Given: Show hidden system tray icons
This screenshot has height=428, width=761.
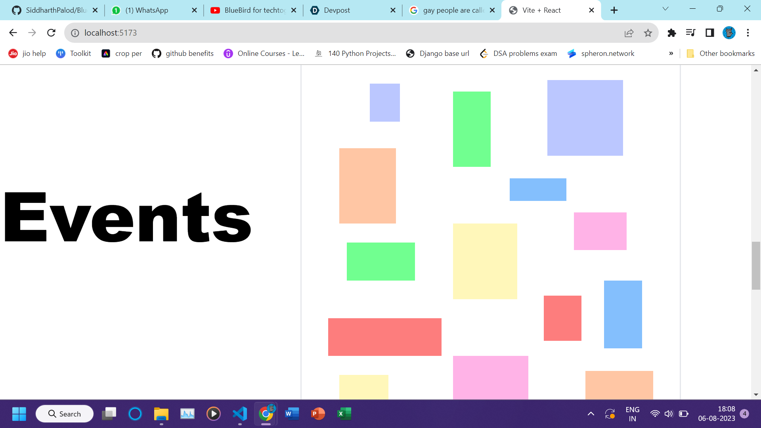Looking at the screenshot, I should click(591, 414).
